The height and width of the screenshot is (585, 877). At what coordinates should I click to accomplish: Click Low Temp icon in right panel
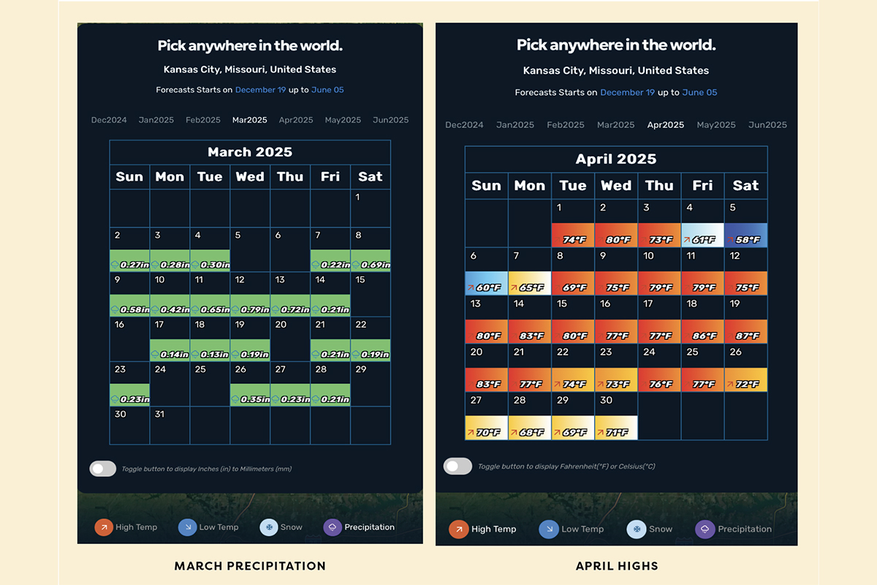pyautogui.click(x=549, y=529)
